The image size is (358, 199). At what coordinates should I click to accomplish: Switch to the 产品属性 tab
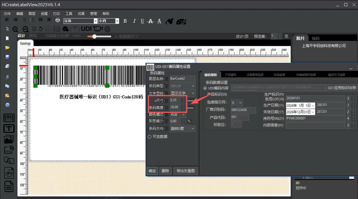point(230,75)
